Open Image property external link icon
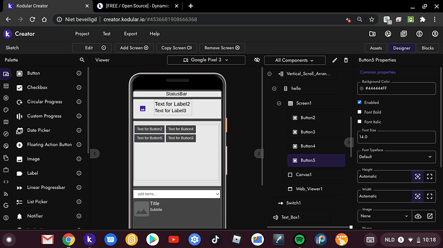 430,216
